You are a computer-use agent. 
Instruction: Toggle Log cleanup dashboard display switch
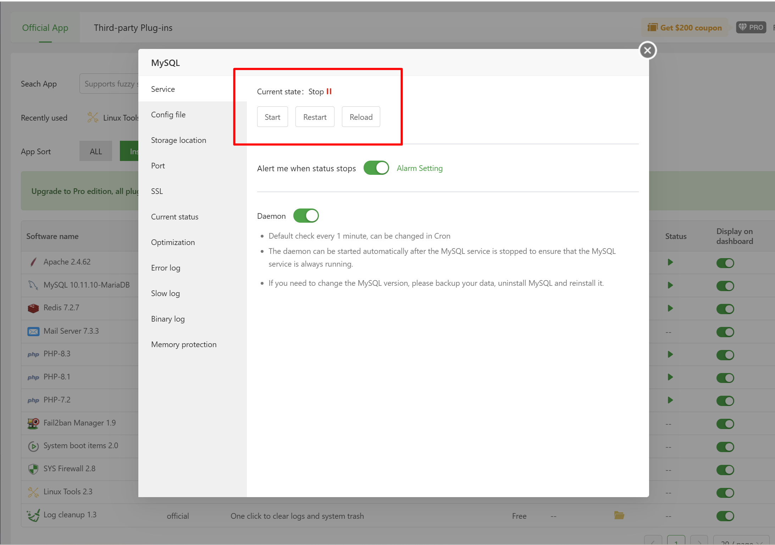[x=725, y=516]
